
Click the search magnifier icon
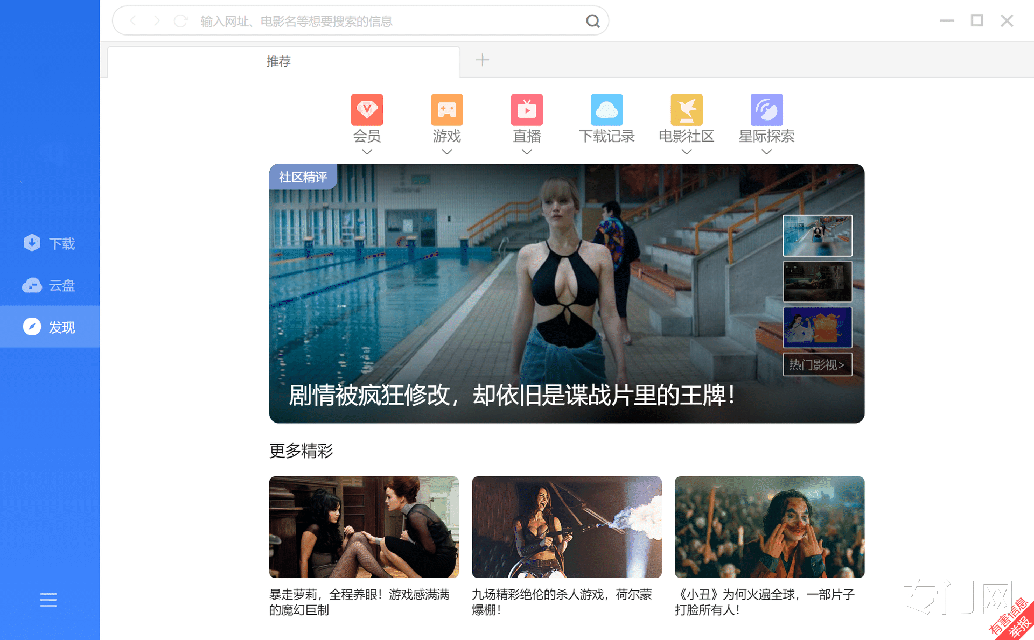pos(592,21)
